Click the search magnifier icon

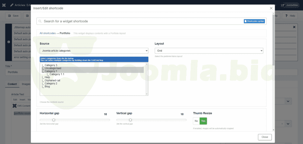(40, 21)
